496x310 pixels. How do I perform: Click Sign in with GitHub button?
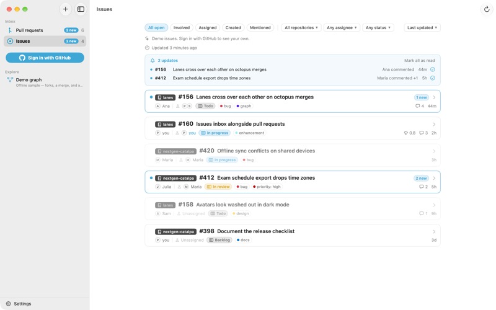[45, 58]
